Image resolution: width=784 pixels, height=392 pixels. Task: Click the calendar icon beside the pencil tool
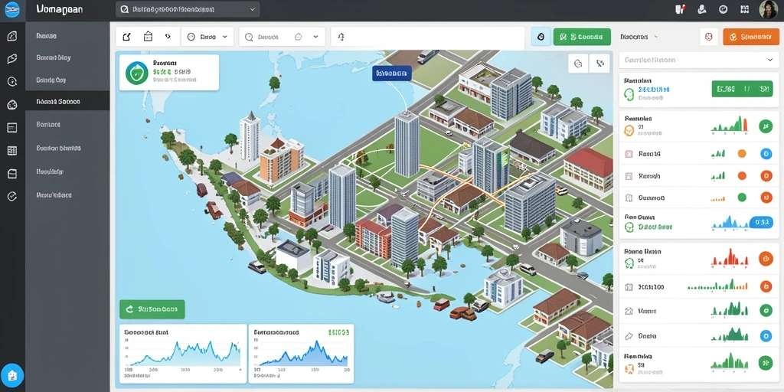click(148, 37)
